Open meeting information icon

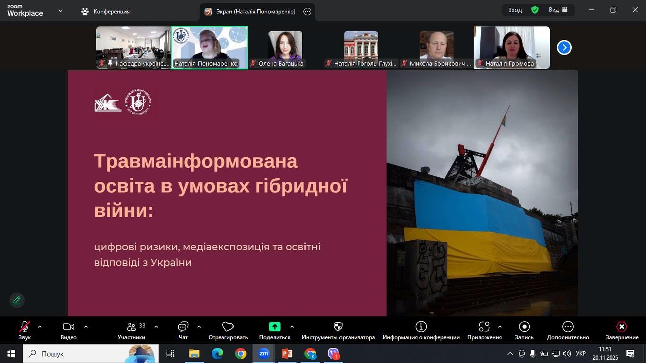click(421, 327)
